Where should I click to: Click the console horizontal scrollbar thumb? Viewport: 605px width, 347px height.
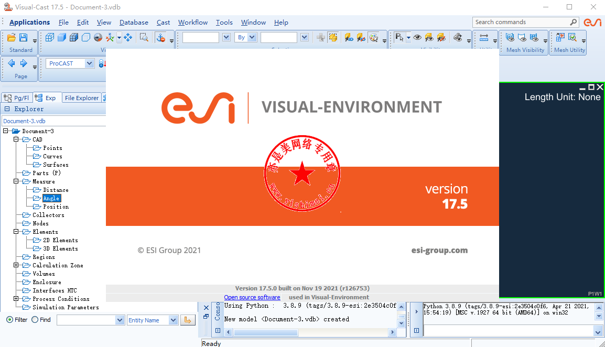[x=265, y=332]
